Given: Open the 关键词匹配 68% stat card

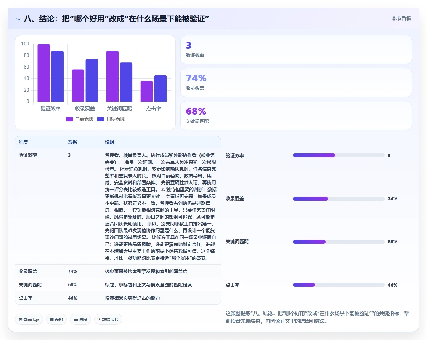Looking at the screenshot, I should pos(296,116).
